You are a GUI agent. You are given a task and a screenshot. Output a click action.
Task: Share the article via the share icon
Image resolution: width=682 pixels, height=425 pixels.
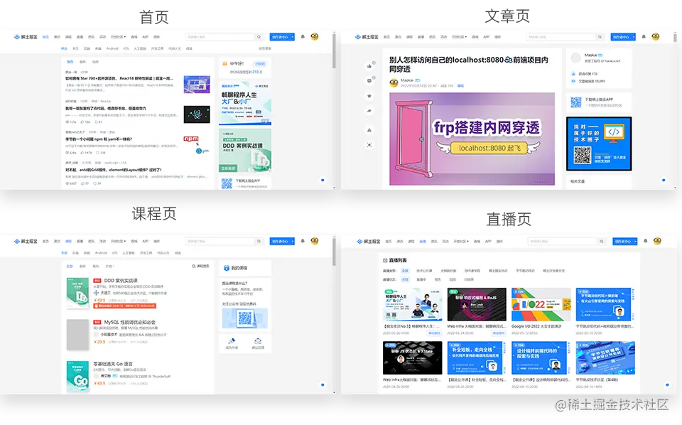tap(369, 110)
